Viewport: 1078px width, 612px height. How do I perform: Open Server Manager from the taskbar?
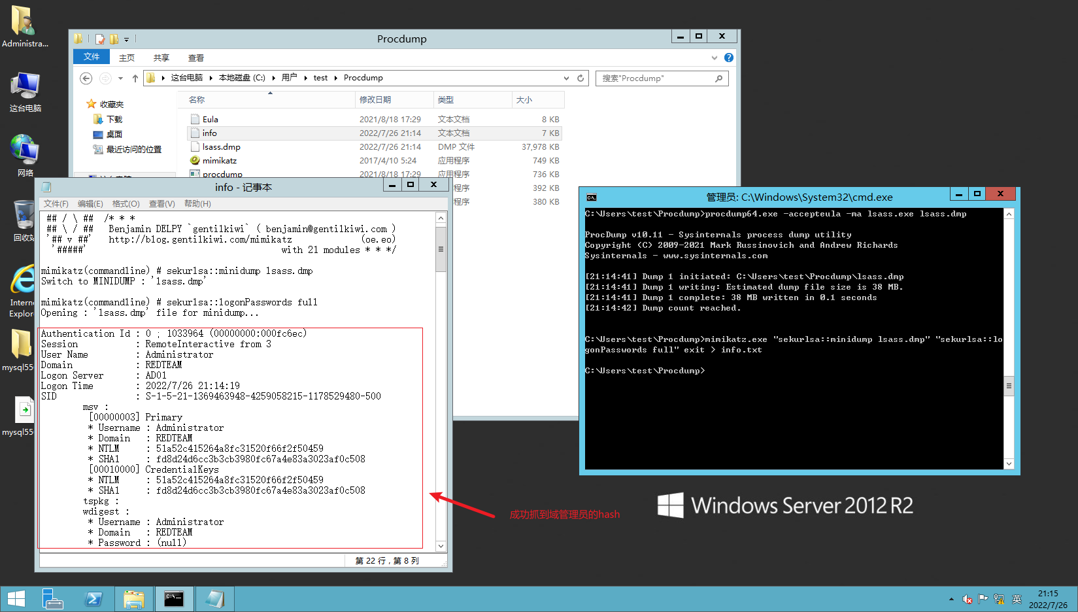52,598
